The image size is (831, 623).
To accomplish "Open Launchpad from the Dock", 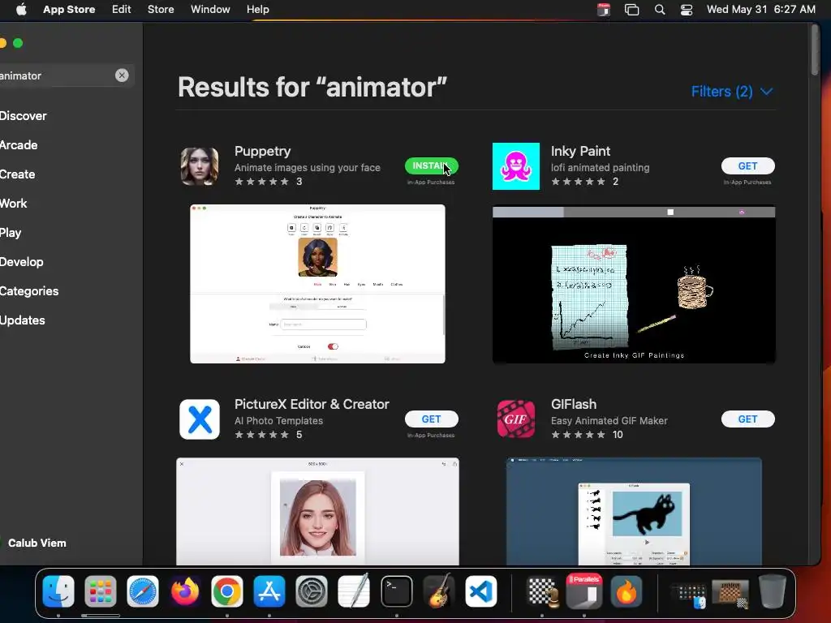I will [x=100, y=591].
